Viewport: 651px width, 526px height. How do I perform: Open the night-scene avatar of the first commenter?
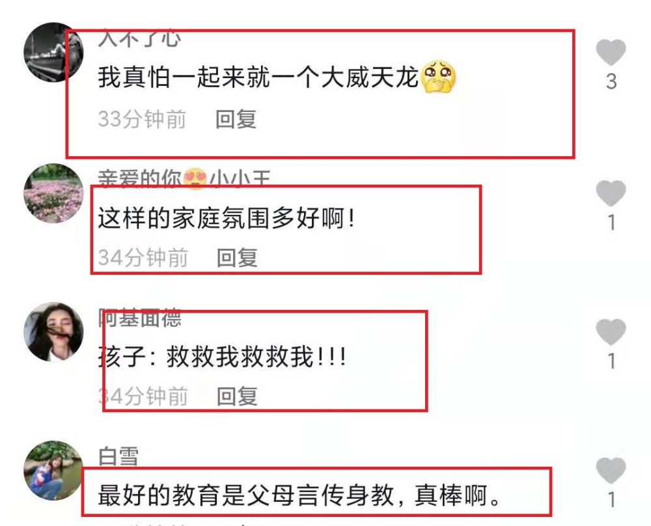53,52
